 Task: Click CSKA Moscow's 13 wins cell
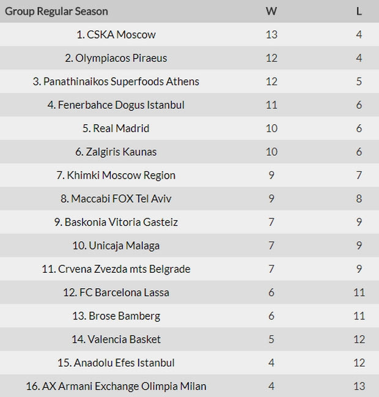coord(271,35)
